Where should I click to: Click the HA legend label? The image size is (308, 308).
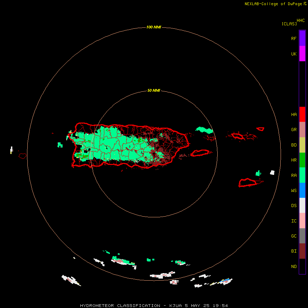[x=294, y=114]
